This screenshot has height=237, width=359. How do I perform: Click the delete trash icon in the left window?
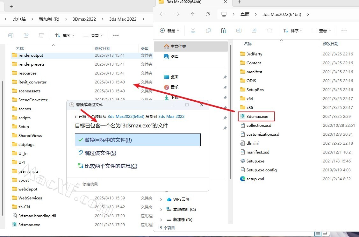(41, 35)
